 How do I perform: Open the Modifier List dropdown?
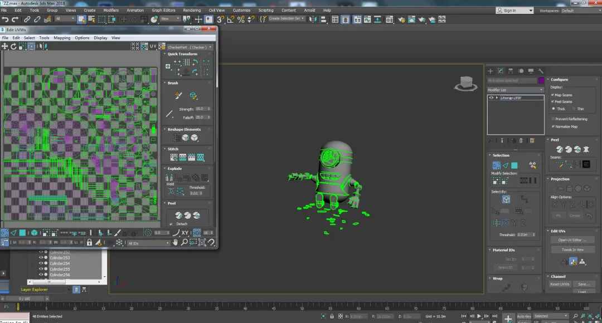click(x=515, y=90)
